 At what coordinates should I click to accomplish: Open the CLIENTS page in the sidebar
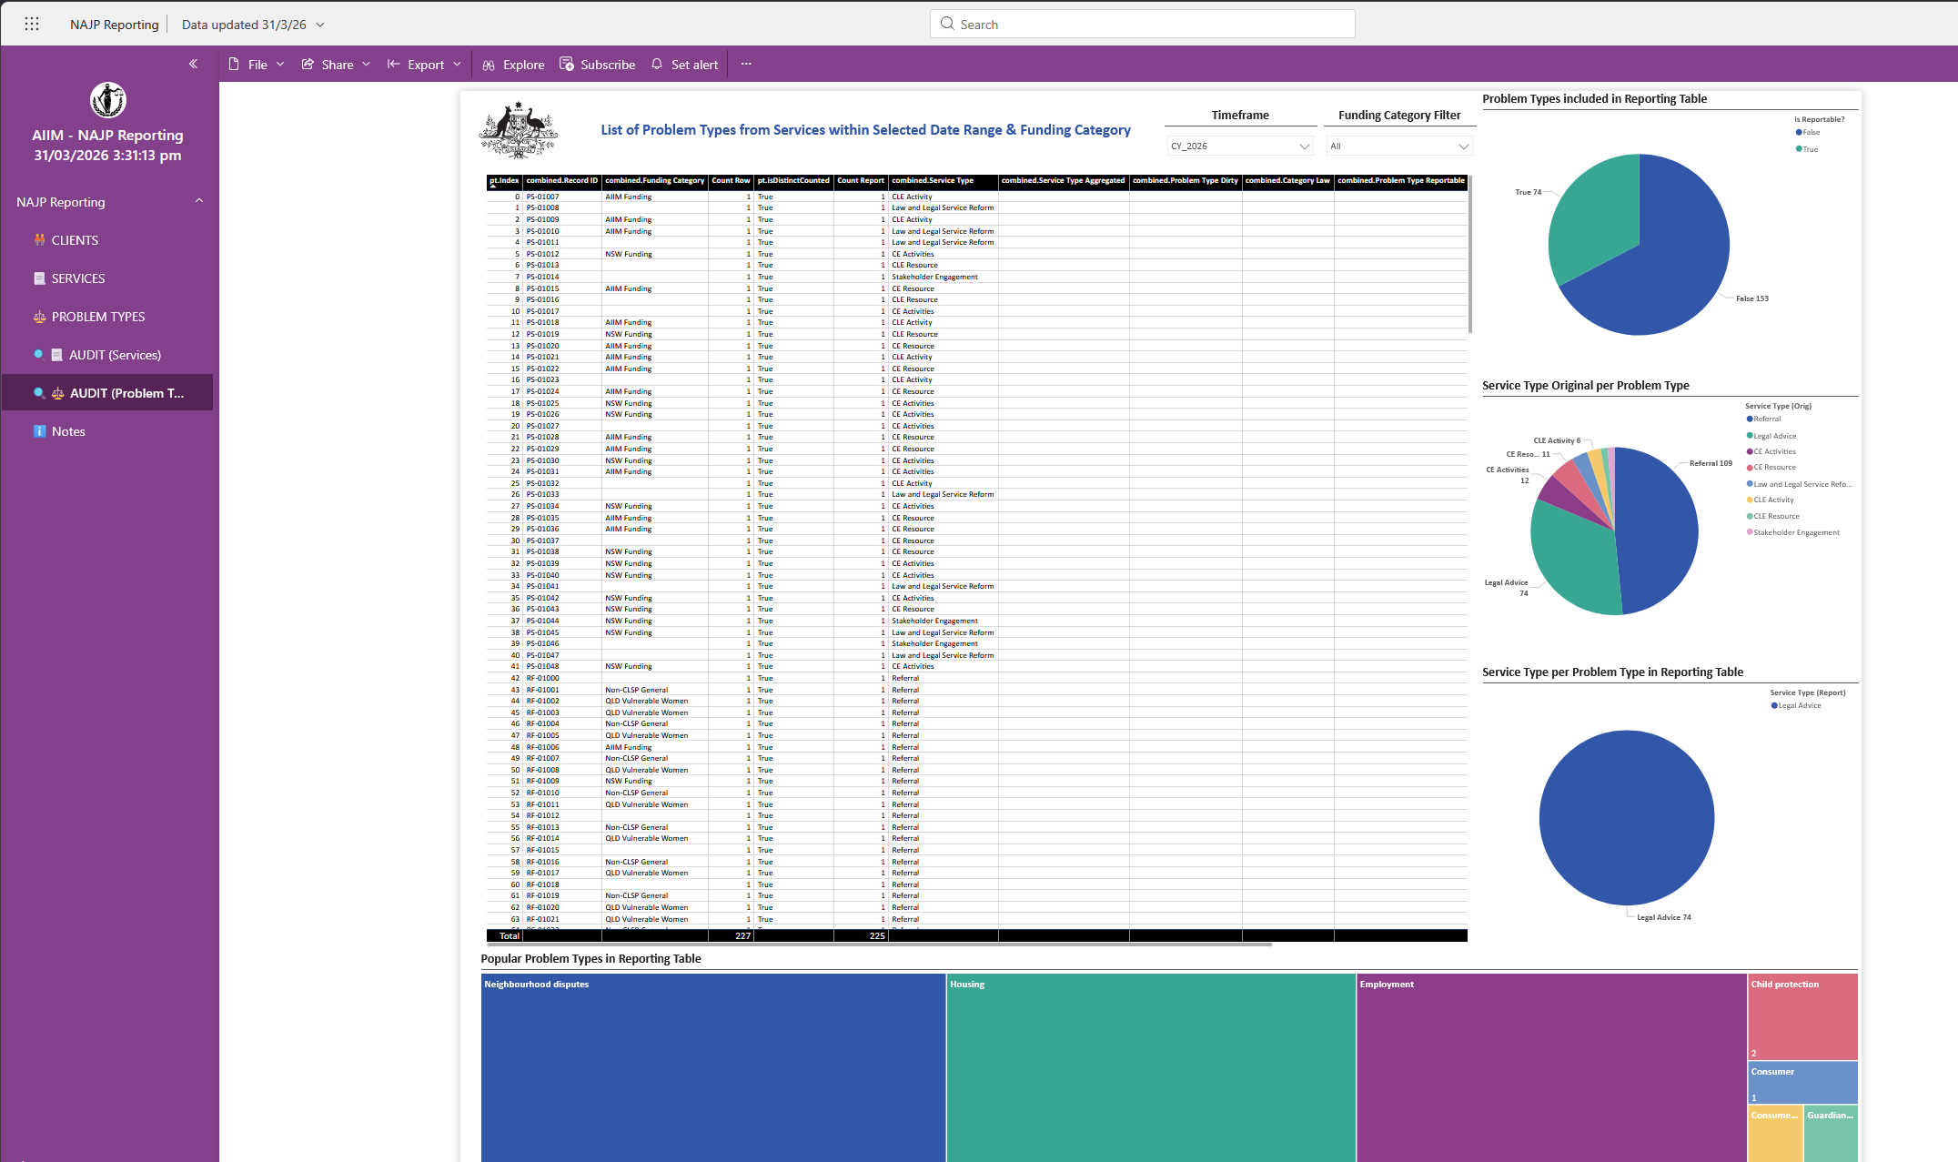pos(75,240)
